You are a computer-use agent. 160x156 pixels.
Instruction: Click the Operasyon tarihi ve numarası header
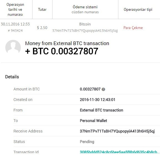15,10
